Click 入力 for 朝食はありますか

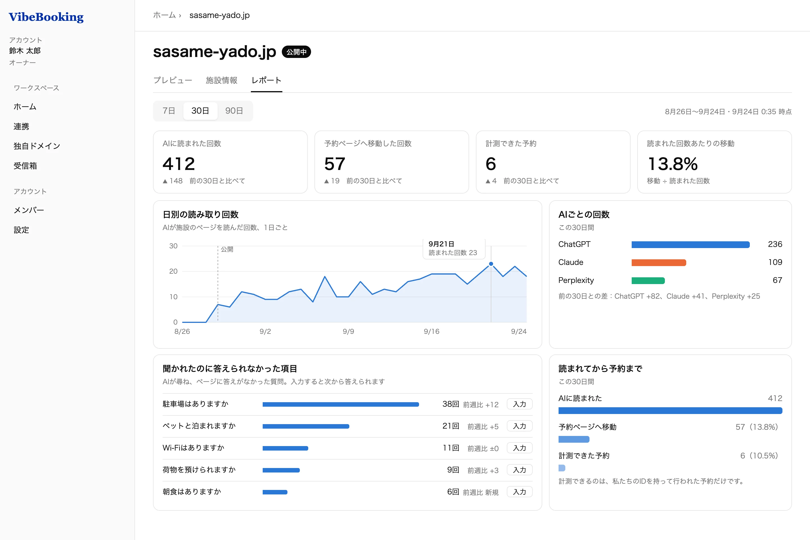(x=520, y=492)
